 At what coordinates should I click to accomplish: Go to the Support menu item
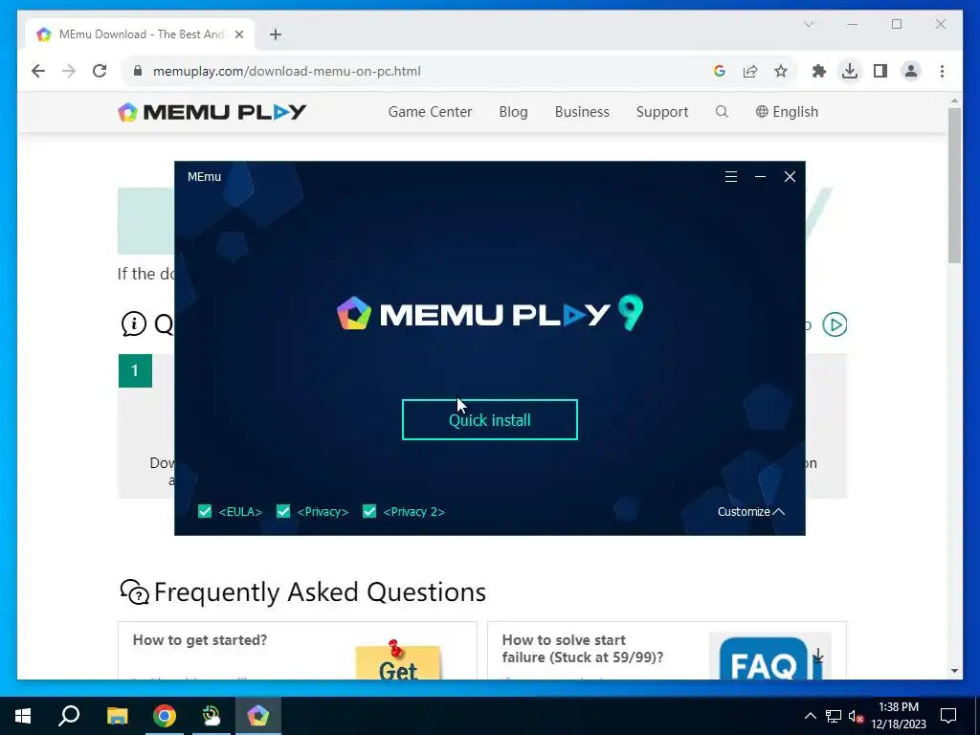pyautogui.click(x=662, y=112)
